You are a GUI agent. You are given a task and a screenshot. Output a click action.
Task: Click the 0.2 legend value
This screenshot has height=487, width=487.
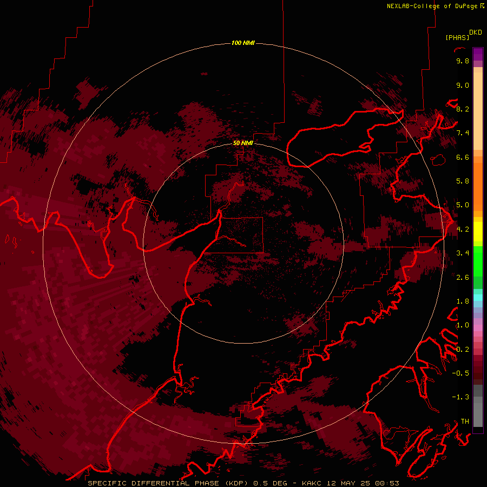pyautogui.click(x=463, y=350)
